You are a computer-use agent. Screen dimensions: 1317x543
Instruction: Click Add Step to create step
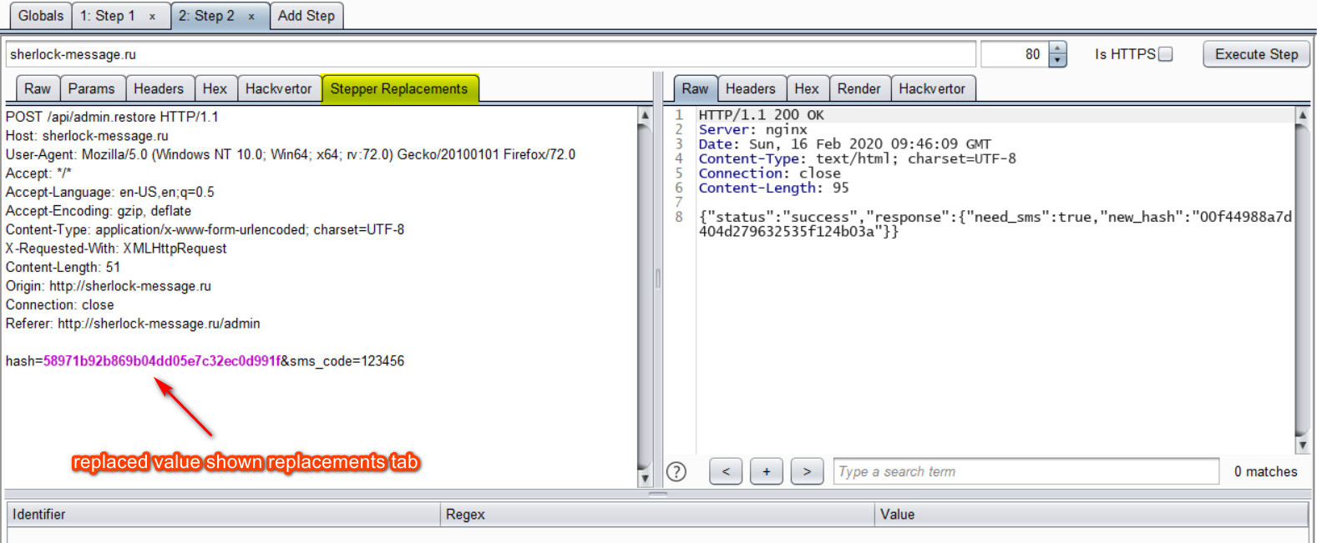pyautogui.click(x=306, y=16)
